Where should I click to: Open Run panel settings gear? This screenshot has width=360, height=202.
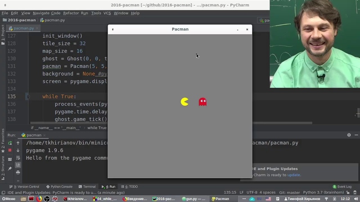[349, 135]
